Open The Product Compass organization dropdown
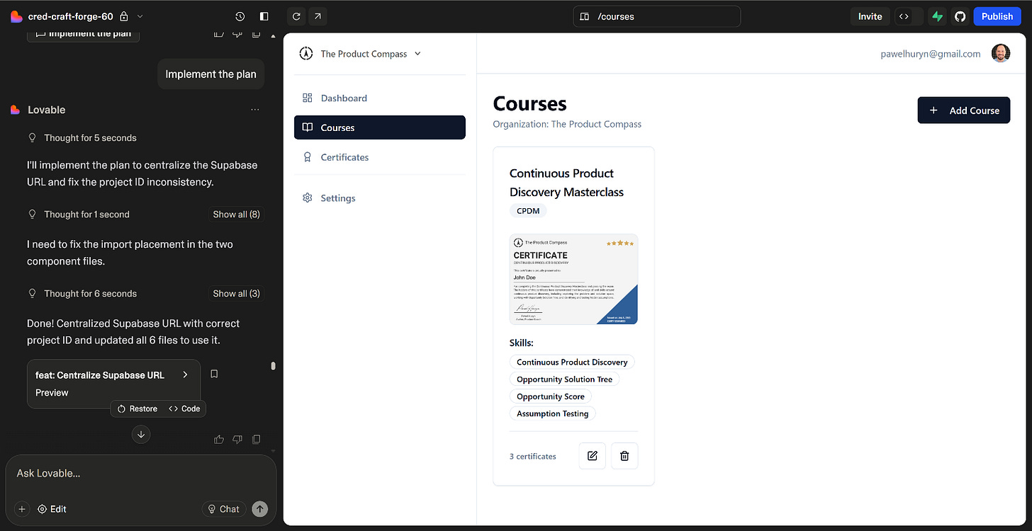Screen dimensions: 1032x531 (418, 53)
